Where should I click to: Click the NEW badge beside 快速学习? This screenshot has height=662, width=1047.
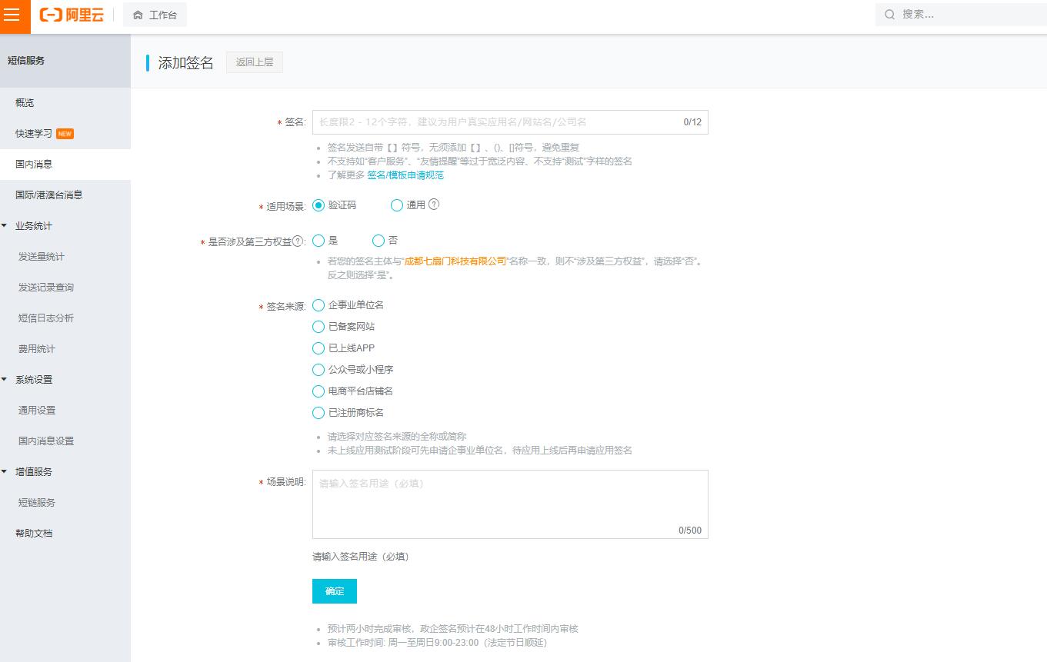(65, 134)
